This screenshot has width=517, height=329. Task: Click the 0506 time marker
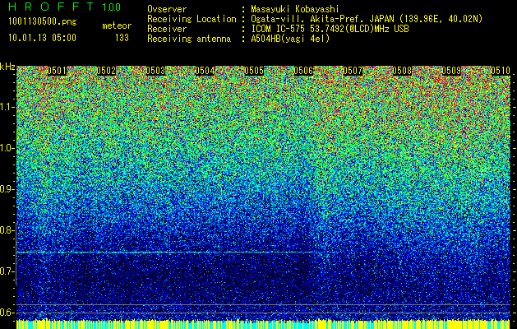point(303,71)
